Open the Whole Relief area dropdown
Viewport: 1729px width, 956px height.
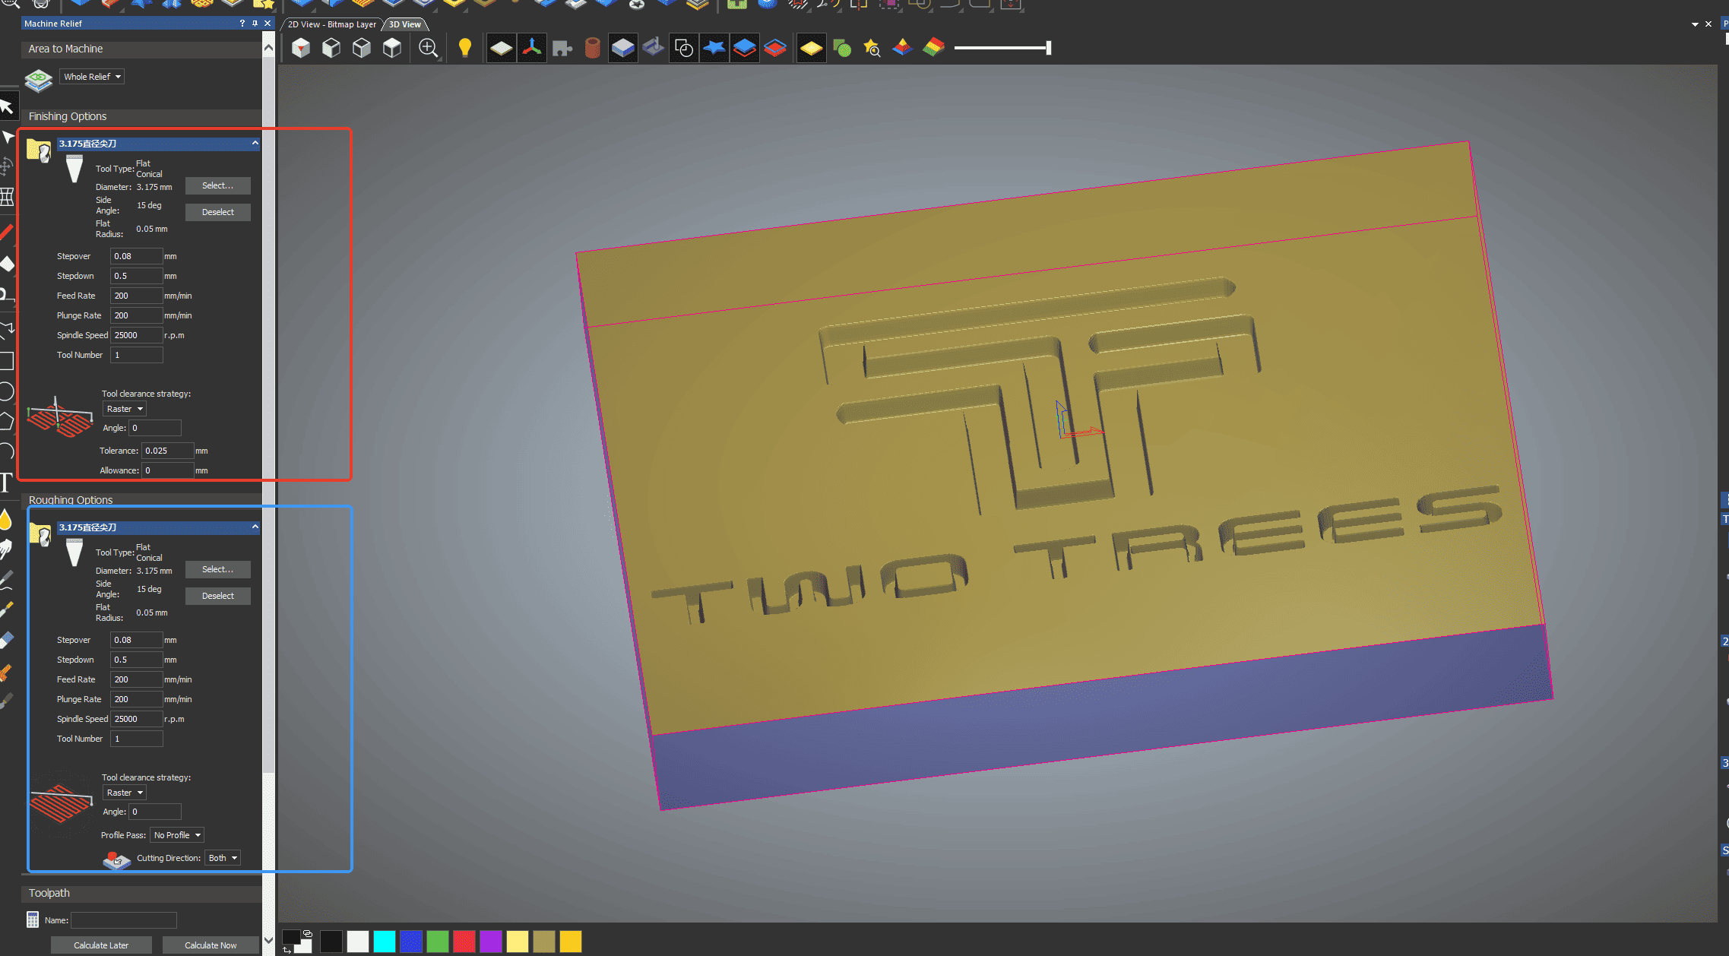pos(92,77)
